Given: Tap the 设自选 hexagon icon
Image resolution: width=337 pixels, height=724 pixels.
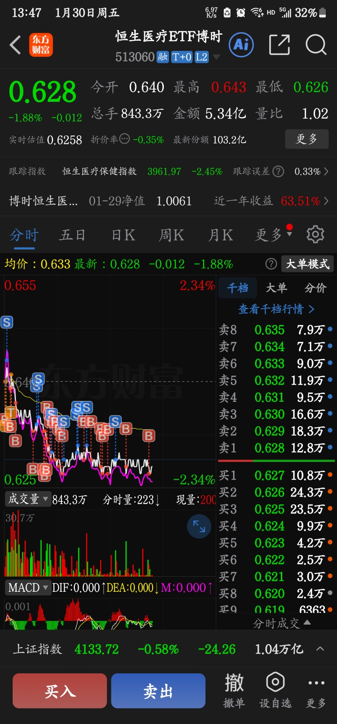Looking at the screenshot, I should tap(275, 691).
